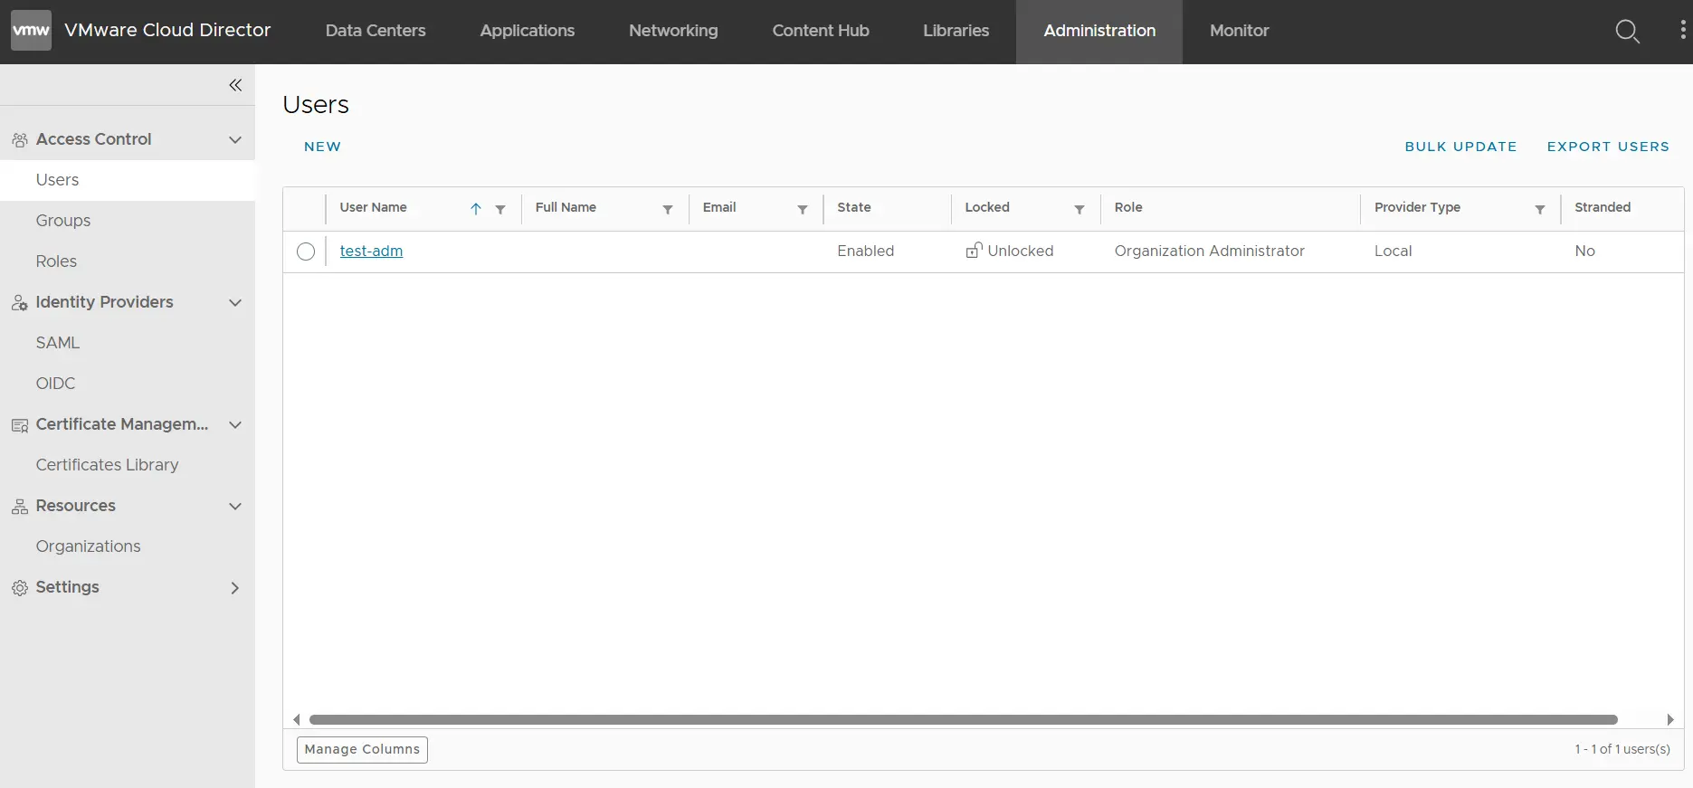
Task: Sort by User Name using arrow icon
Action: click(x=476, y=209)
